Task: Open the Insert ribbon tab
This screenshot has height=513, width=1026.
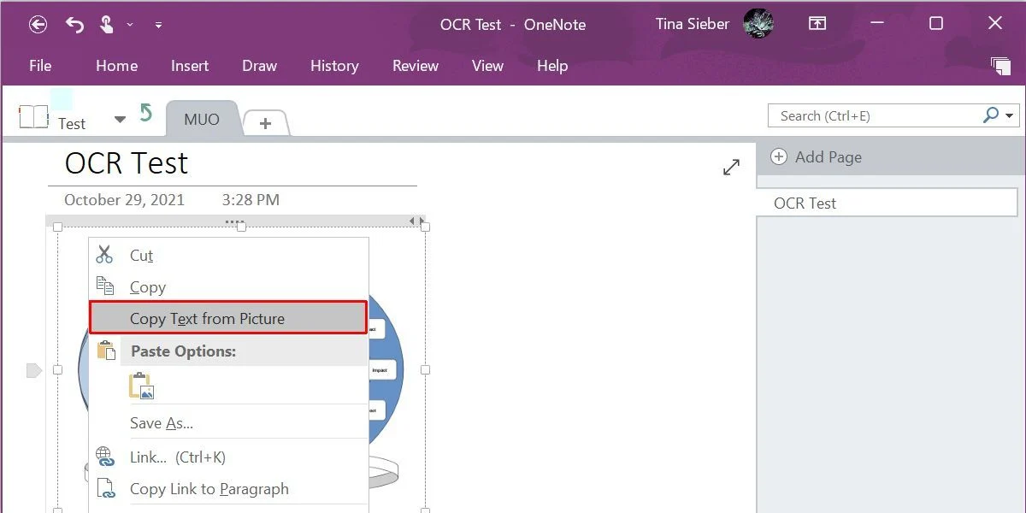Action: 190,66
